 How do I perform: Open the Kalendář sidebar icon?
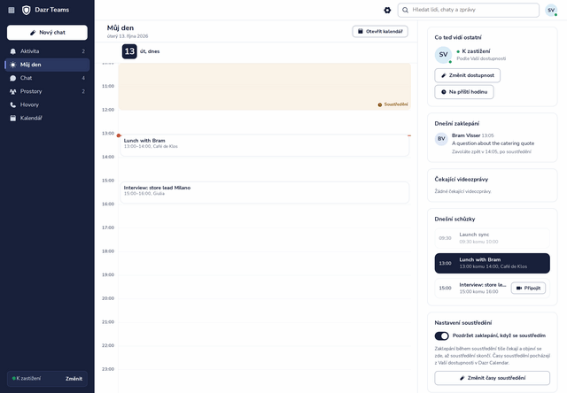(x=13, y=118)
